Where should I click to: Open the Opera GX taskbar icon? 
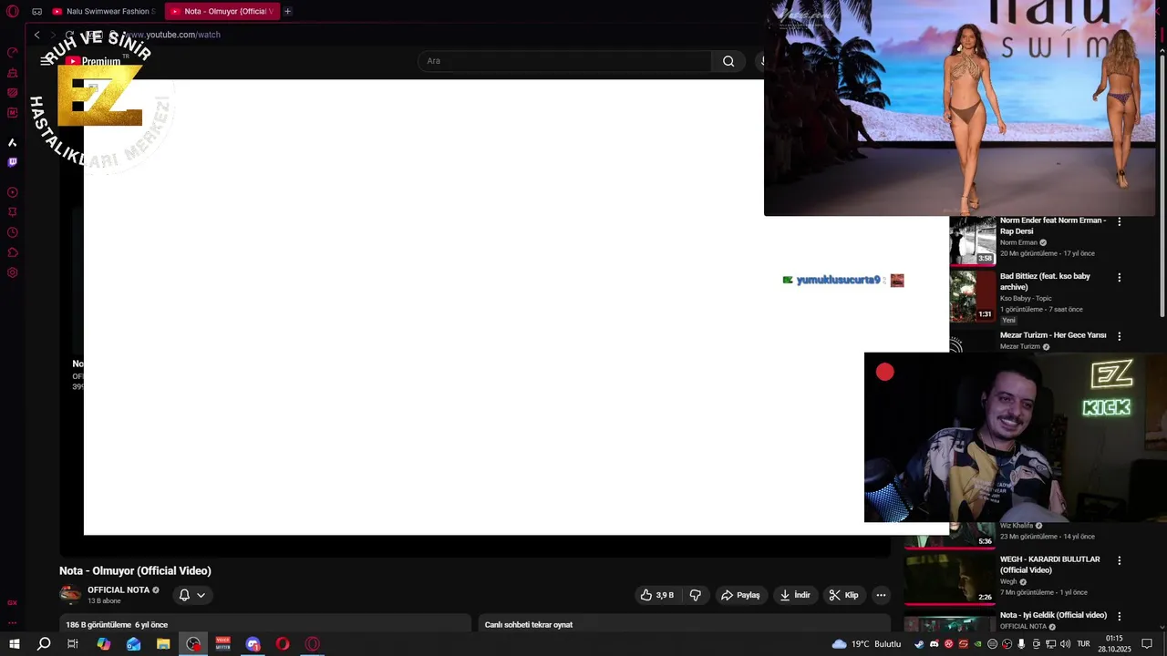pos(313,644)
